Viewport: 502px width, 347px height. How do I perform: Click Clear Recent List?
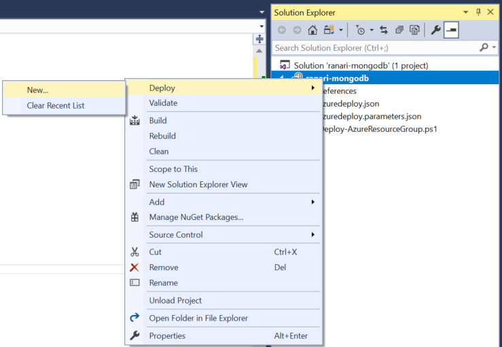click(x=56, y=105)
